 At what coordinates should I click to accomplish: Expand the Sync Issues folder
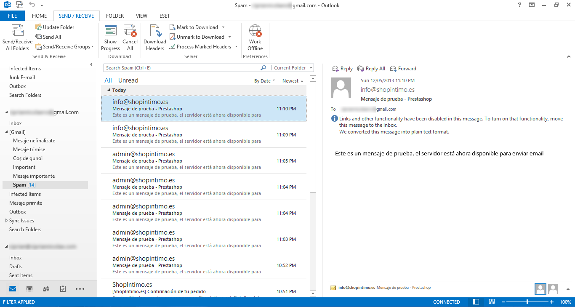6,221
